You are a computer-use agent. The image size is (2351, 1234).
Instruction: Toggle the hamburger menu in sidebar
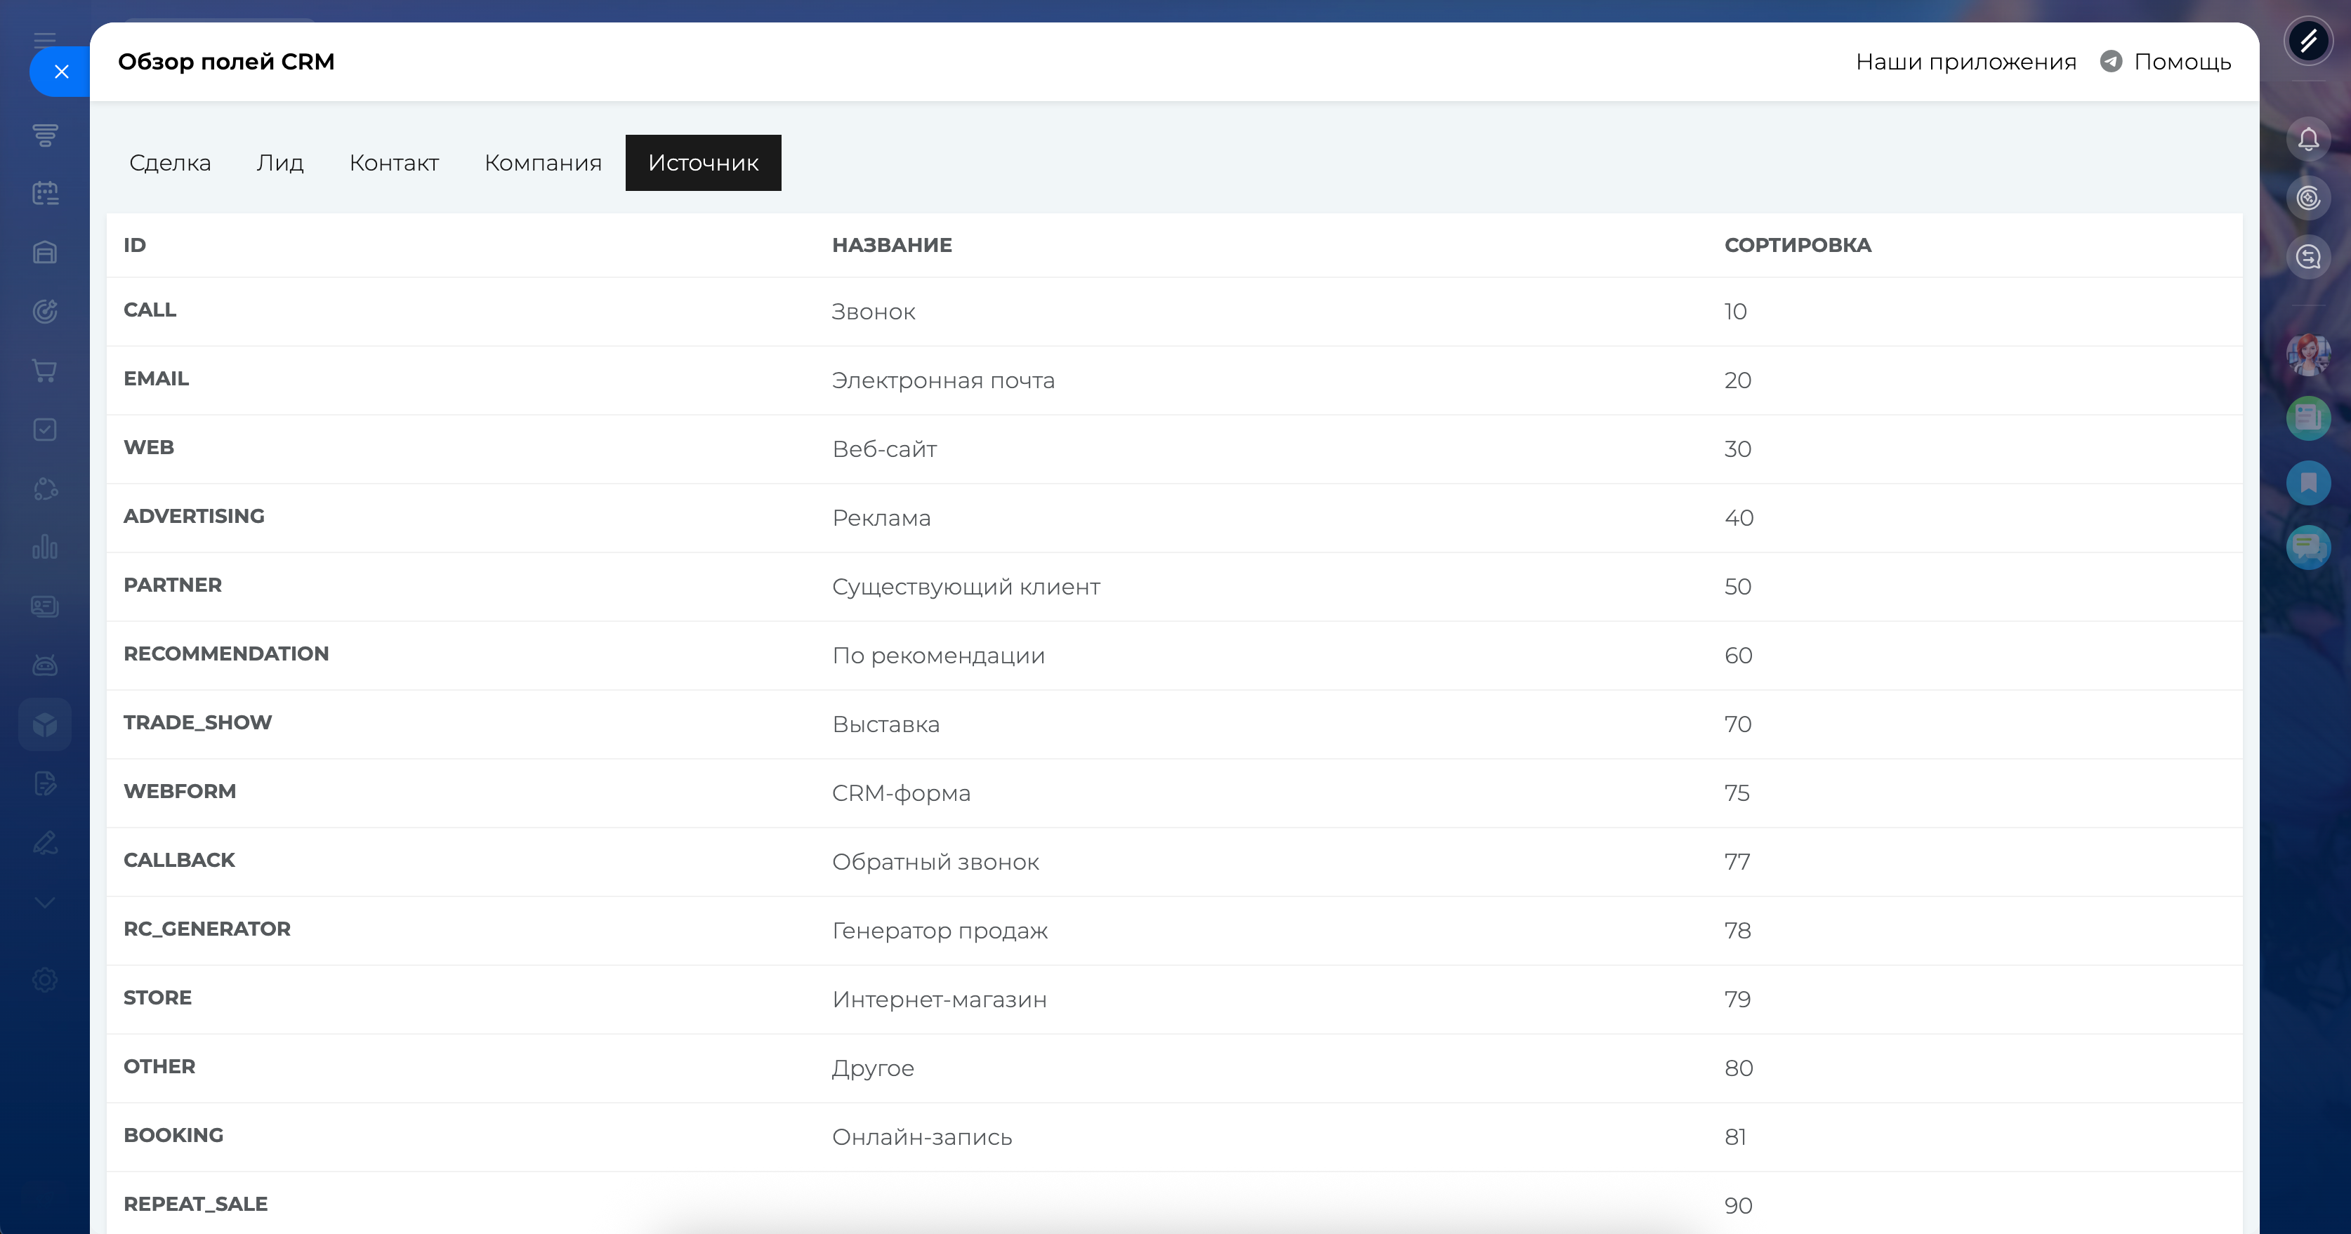point(45,39)
